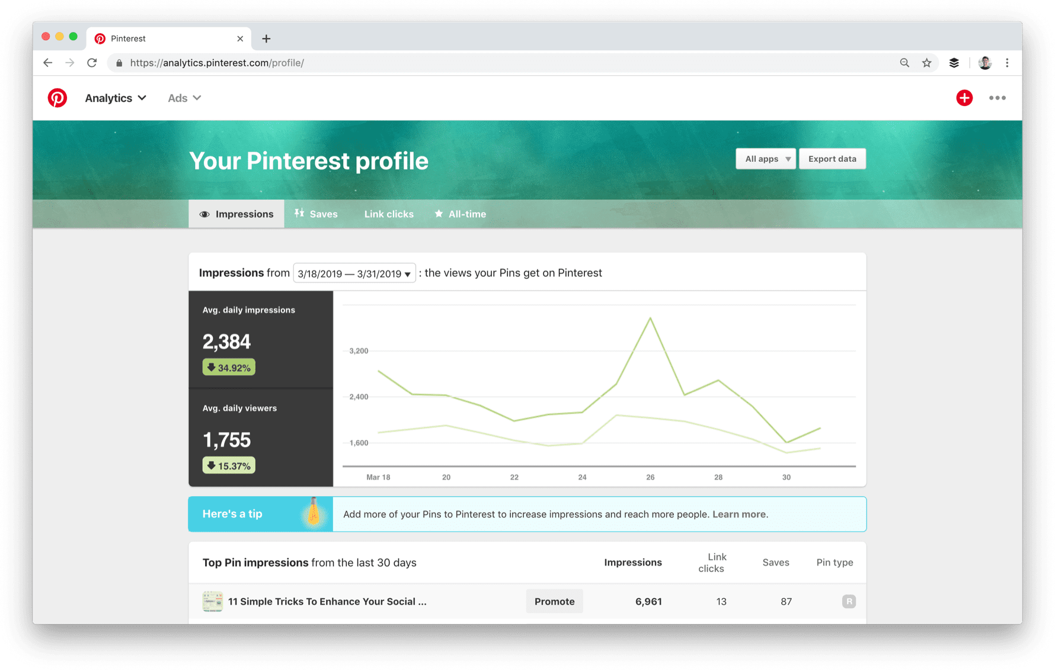Expand the All apps dropdown

click(x=766, y=159)
